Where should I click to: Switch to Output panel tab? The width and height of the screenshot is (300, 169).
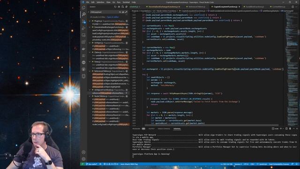click(151, 129)
